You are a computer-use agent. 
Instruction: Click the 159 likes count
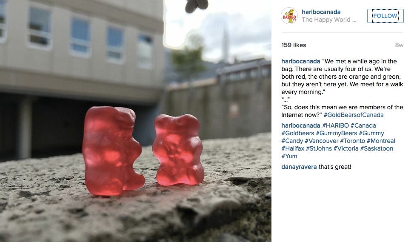(294, 45)
